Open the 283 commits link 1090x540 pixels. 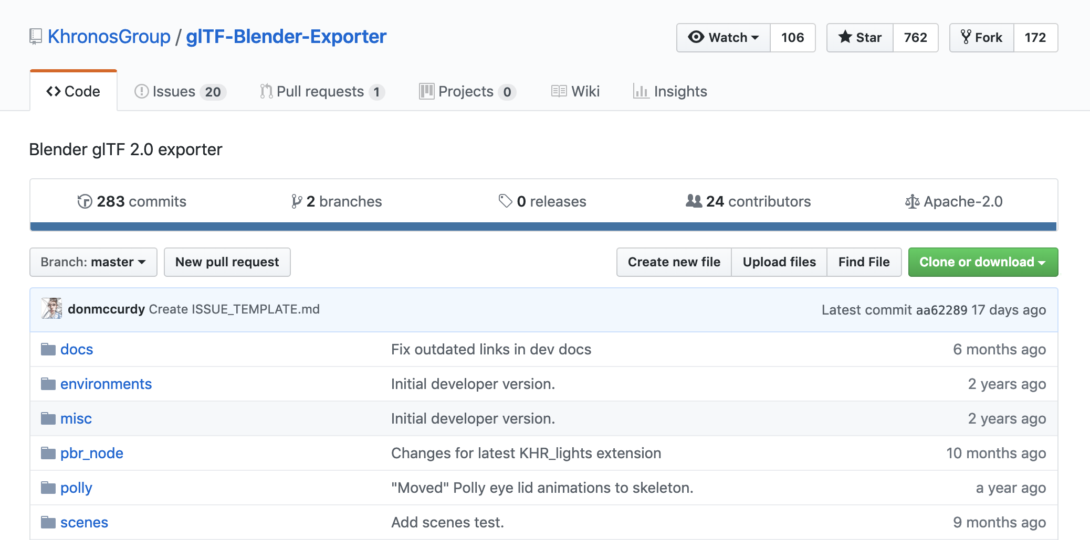(x=132, y=201)
